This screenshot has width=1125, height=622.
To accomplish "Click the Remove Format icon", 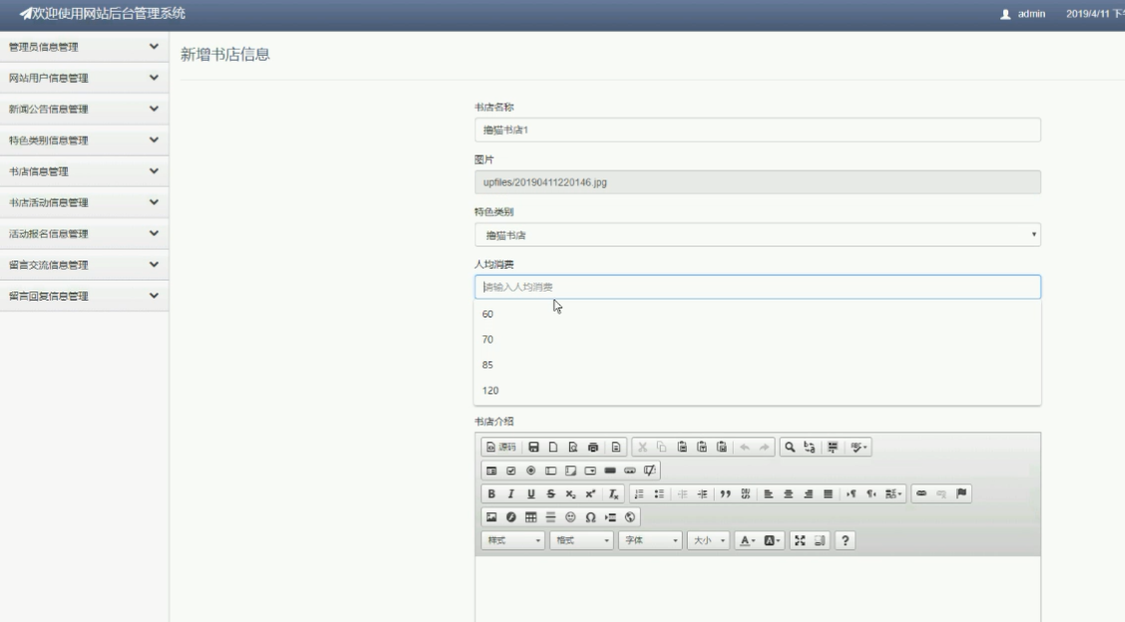I will [614, 493].
